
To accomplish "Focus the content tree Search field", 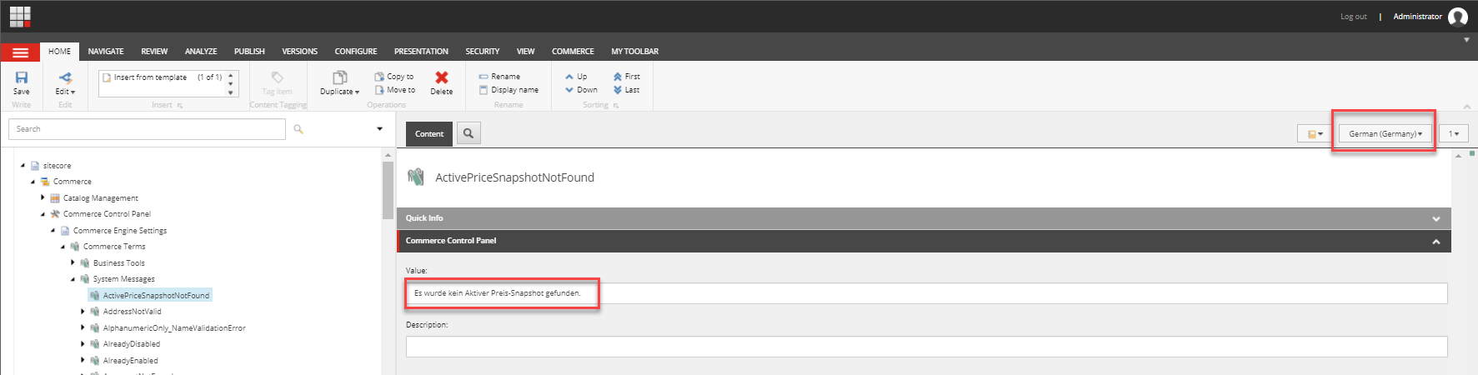I will click(x=147, y=129).
